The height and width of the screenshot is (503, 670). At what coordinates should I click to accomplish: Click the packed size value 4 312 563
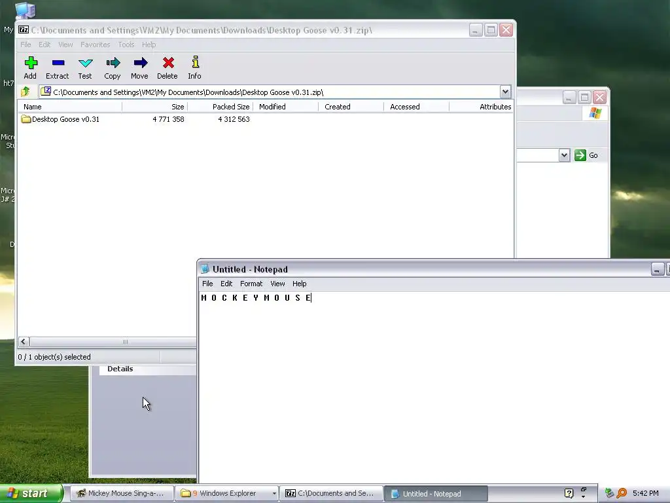[x=234, y=119]
